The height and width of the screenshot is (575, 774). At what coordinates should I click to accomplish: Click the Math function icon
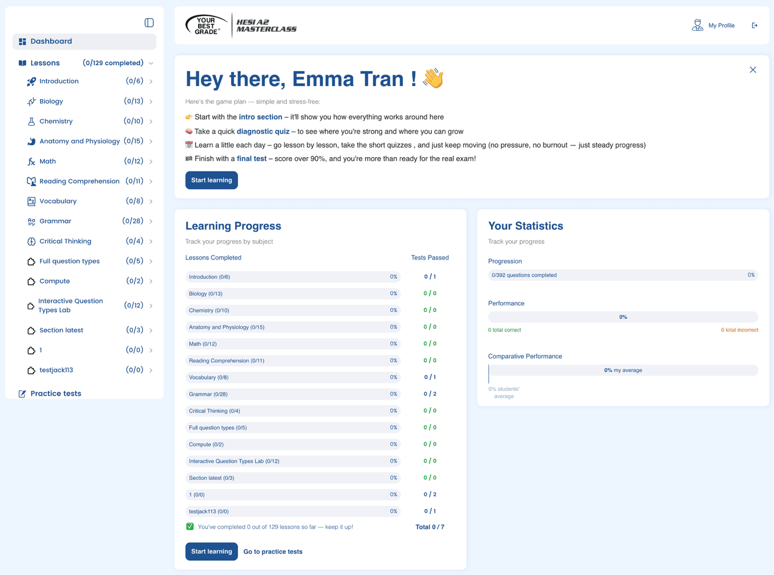click(31, 162)
